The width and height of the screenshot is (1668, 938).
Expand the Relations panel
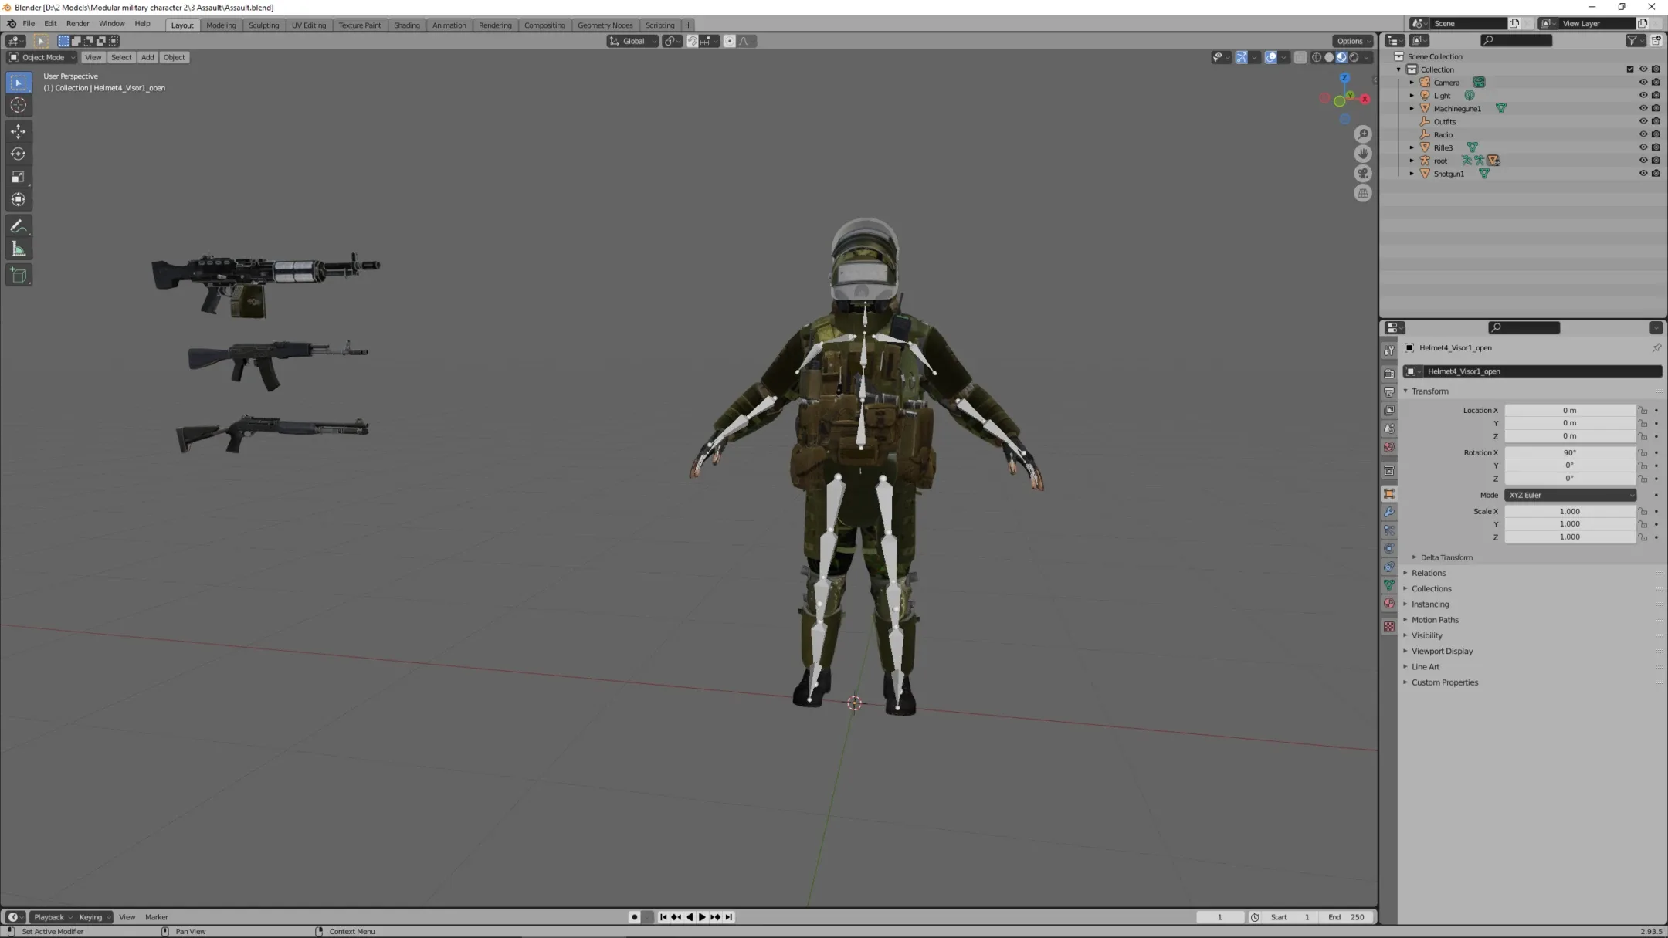coord(1428,573)
